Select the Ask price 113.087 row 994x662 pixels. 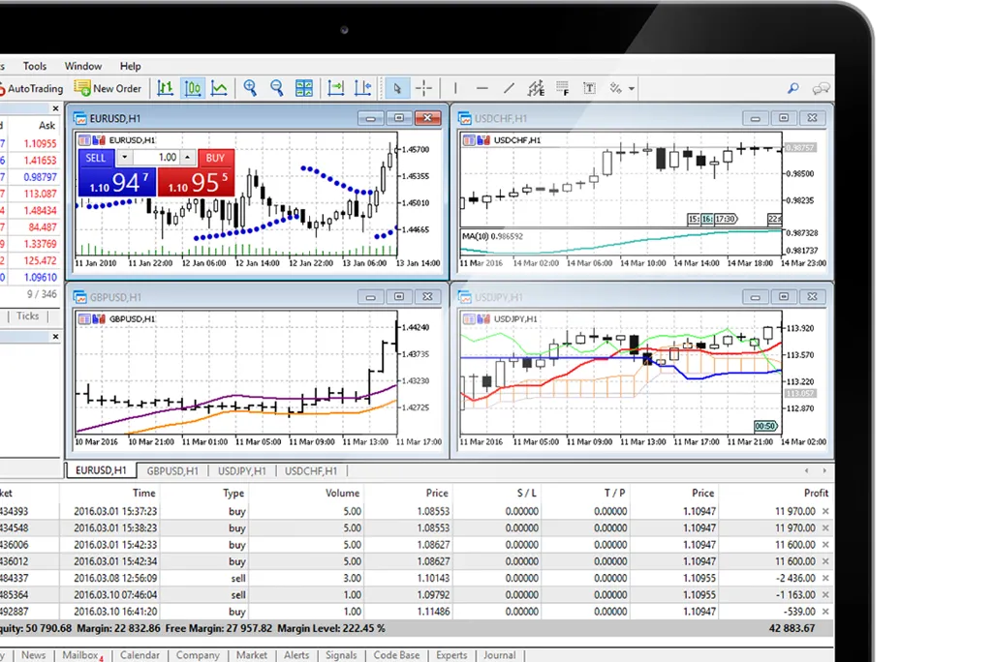coord(30,194)
